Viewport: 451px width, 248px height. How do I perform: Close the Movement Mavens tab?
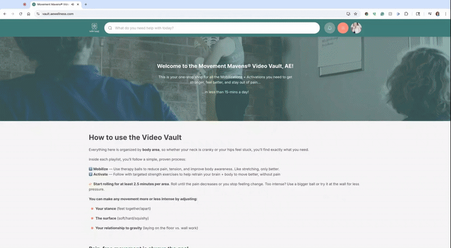click(78, 5)
